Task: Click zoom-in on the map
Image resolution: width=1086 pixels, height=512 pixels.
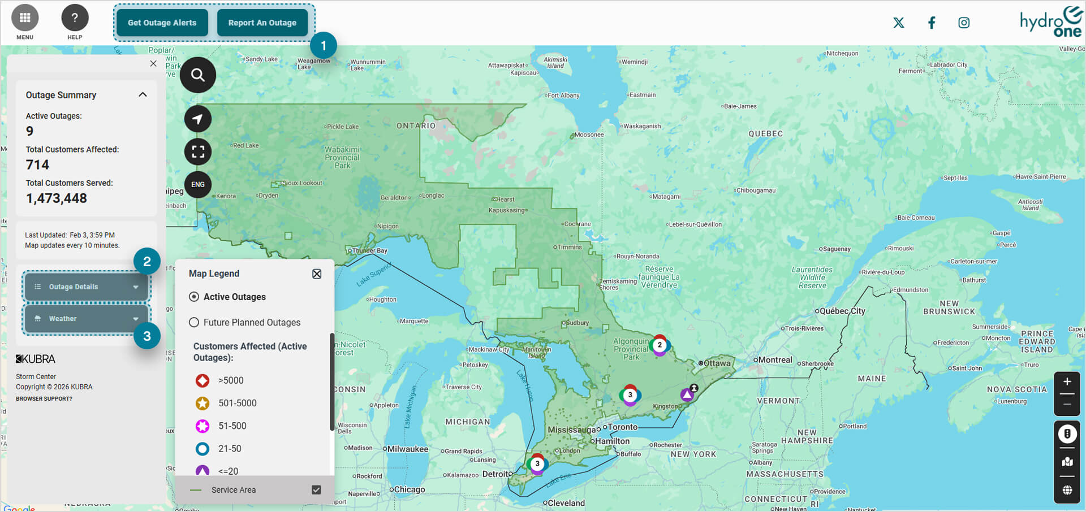Action: tap(1067, 381)
